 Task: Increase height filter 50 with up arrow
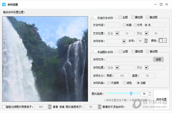click(x=99, y=106)
